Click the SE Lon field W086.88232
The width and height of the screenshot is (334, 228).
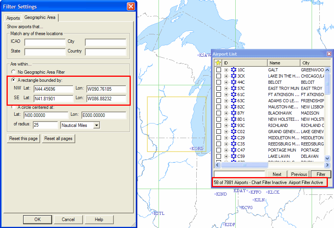pos(106,98)
